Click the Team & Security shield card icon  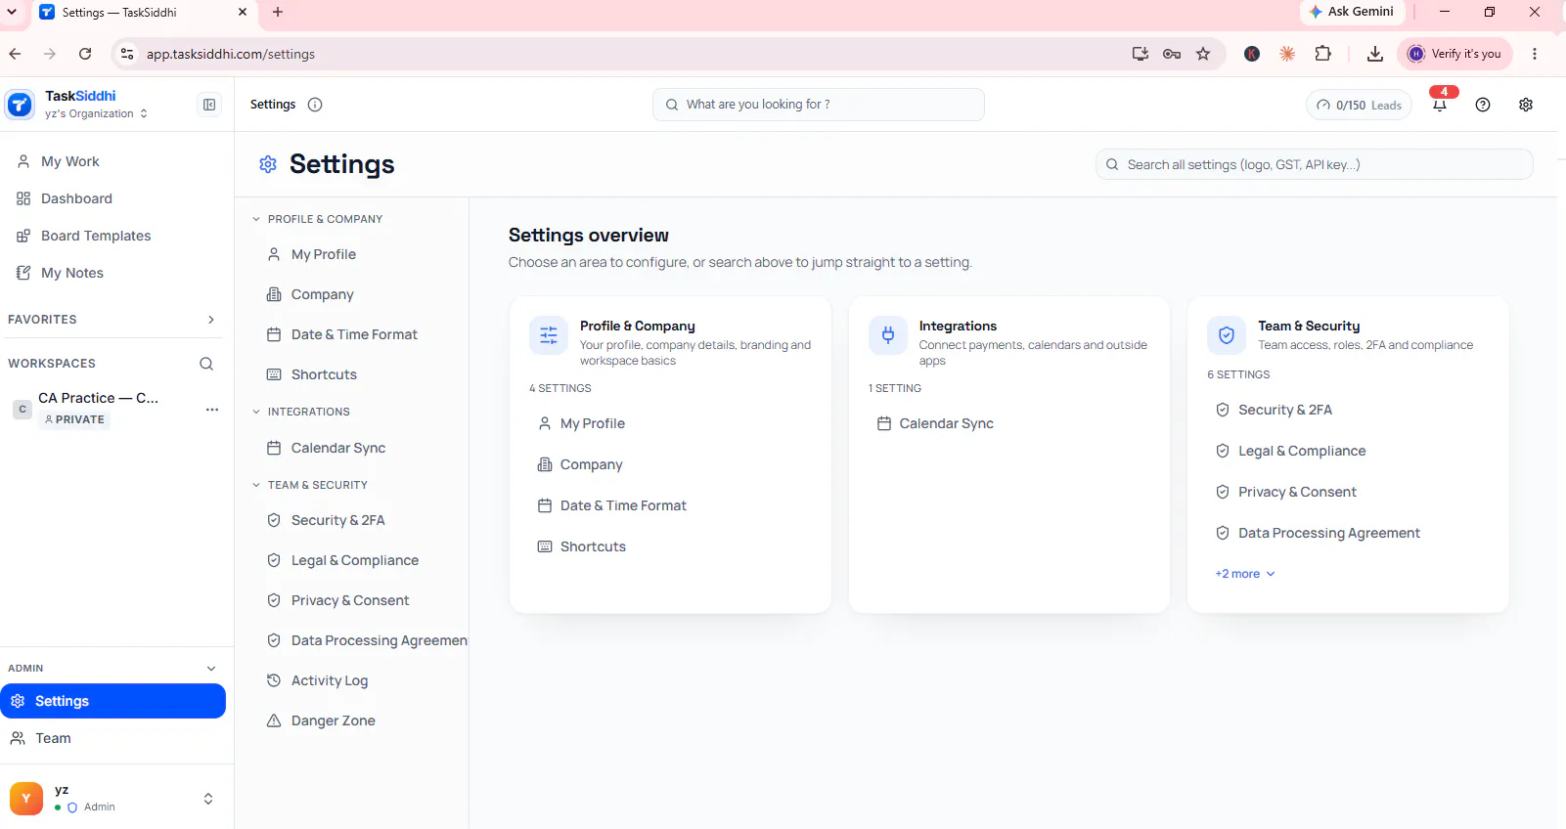(x=1227, y=335)
